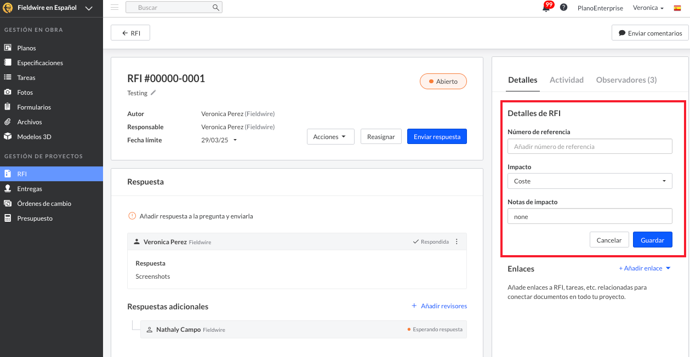
Task: Open Fotos in the sidebar
Action: 25,93
